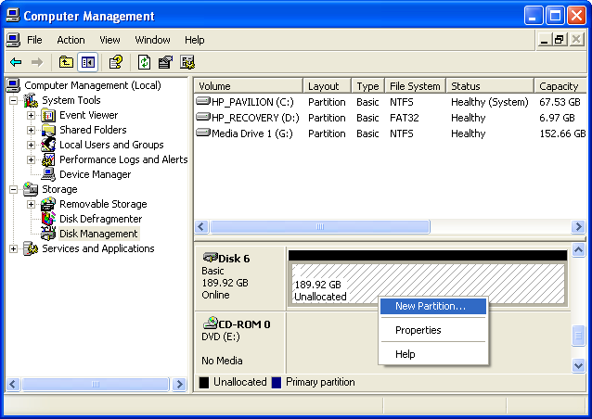Collapse the System Tools tree node
This screenshot has width=592, height=419.
pyautogui.click(x=14, y=100)
